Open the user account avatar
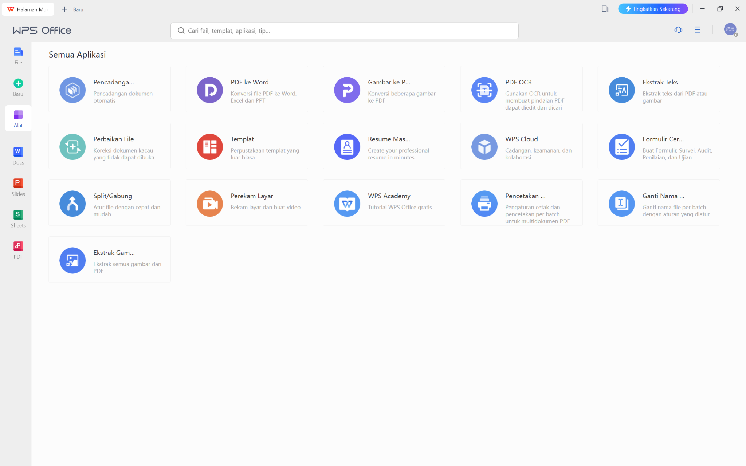The width and height of the screenshot is (746, 466). pyautogui.click(x=730, y=29)
